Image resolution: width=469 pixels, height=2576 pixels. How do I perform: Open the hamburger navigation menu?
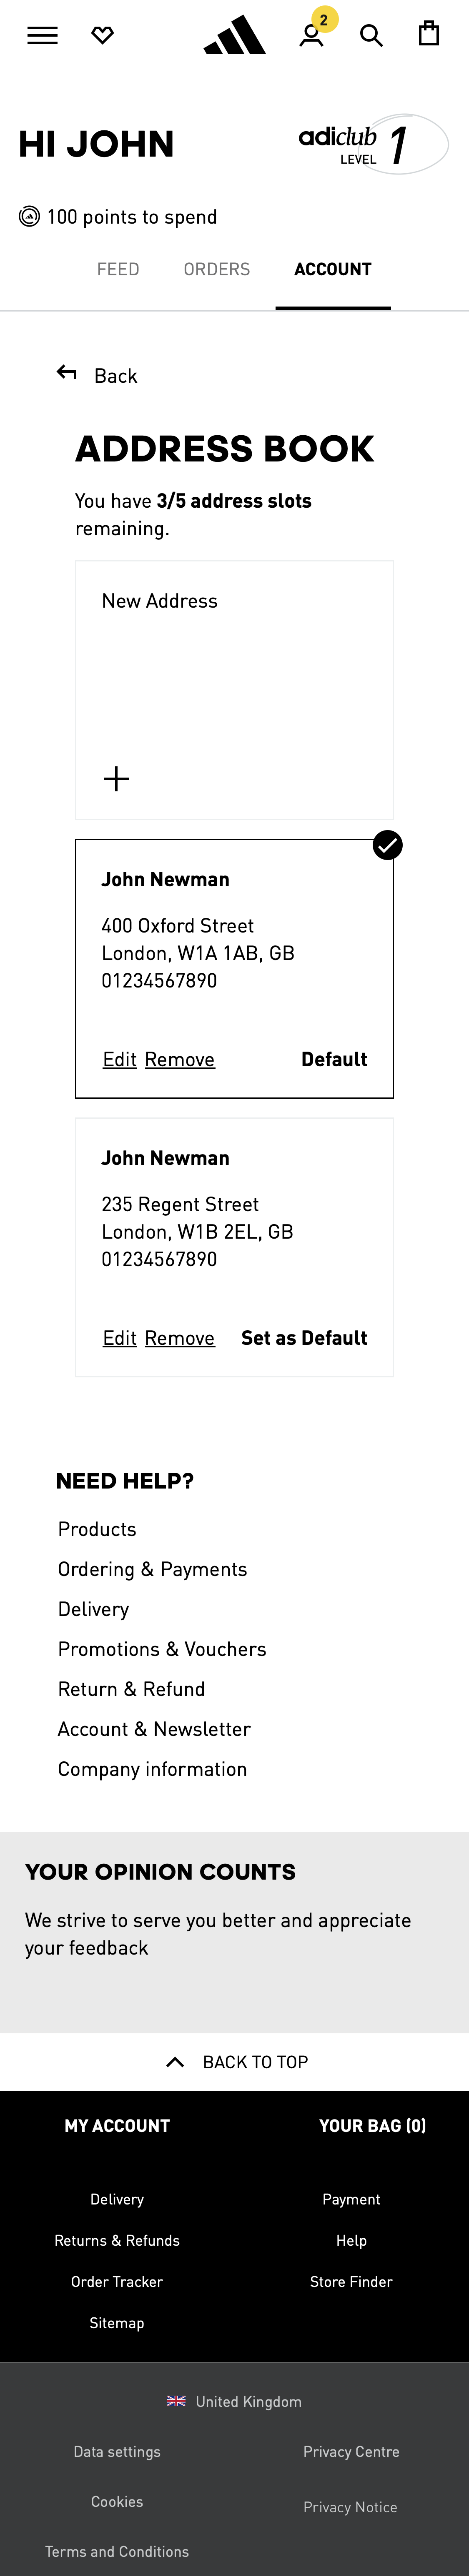tap(41, 35)
